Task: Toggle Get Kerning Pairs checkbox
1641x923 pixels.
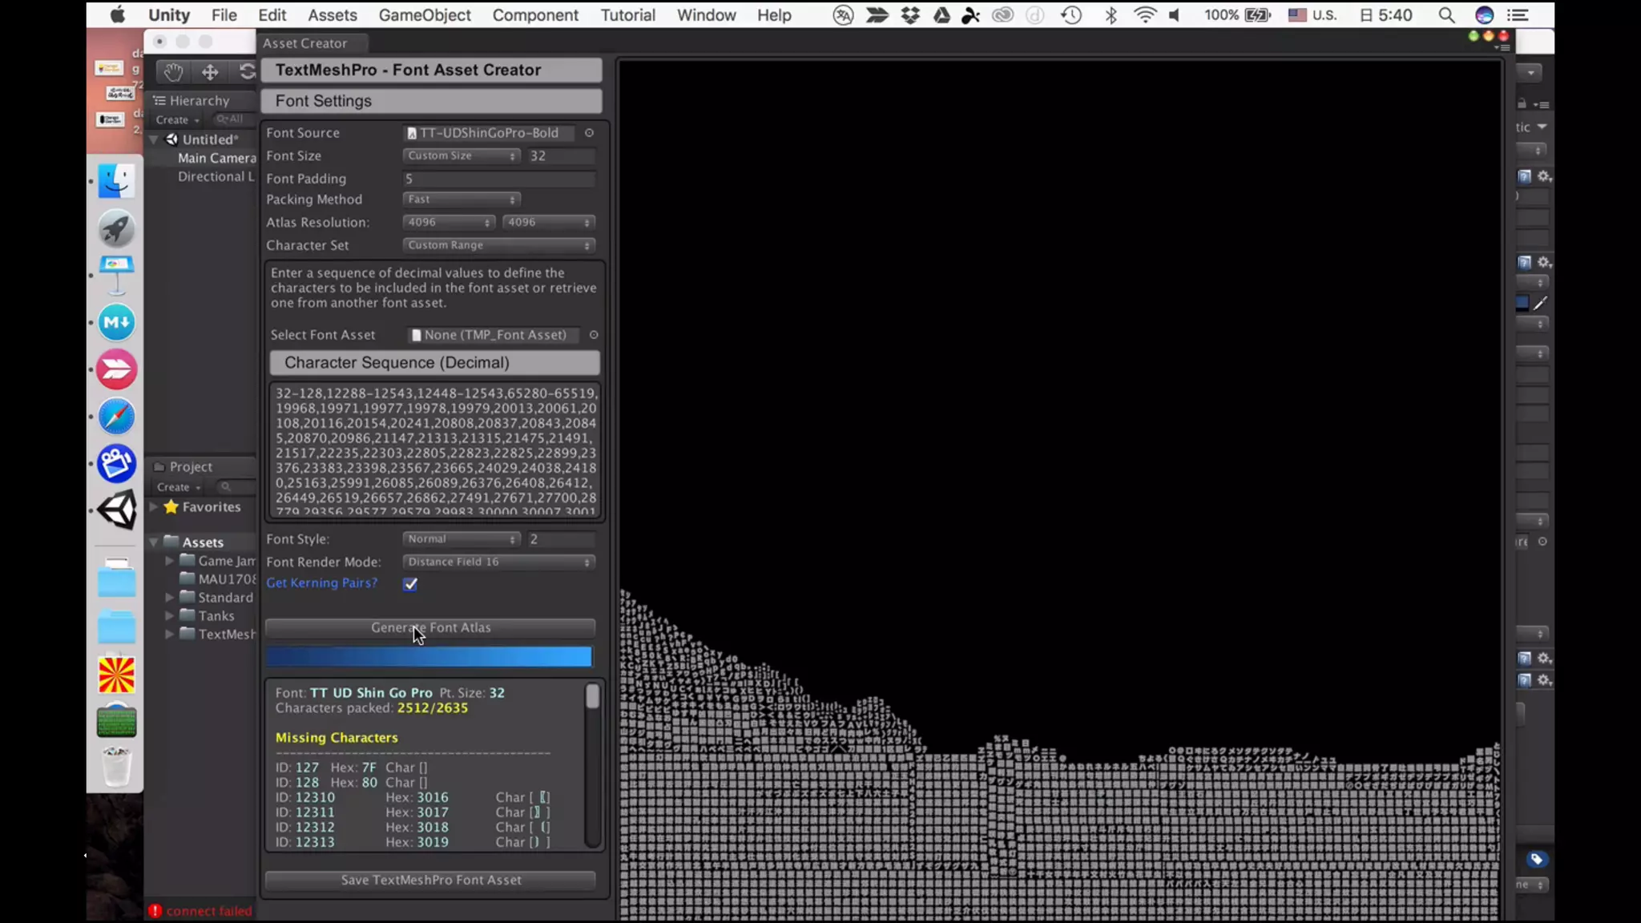Action: [x=410, y=584]
